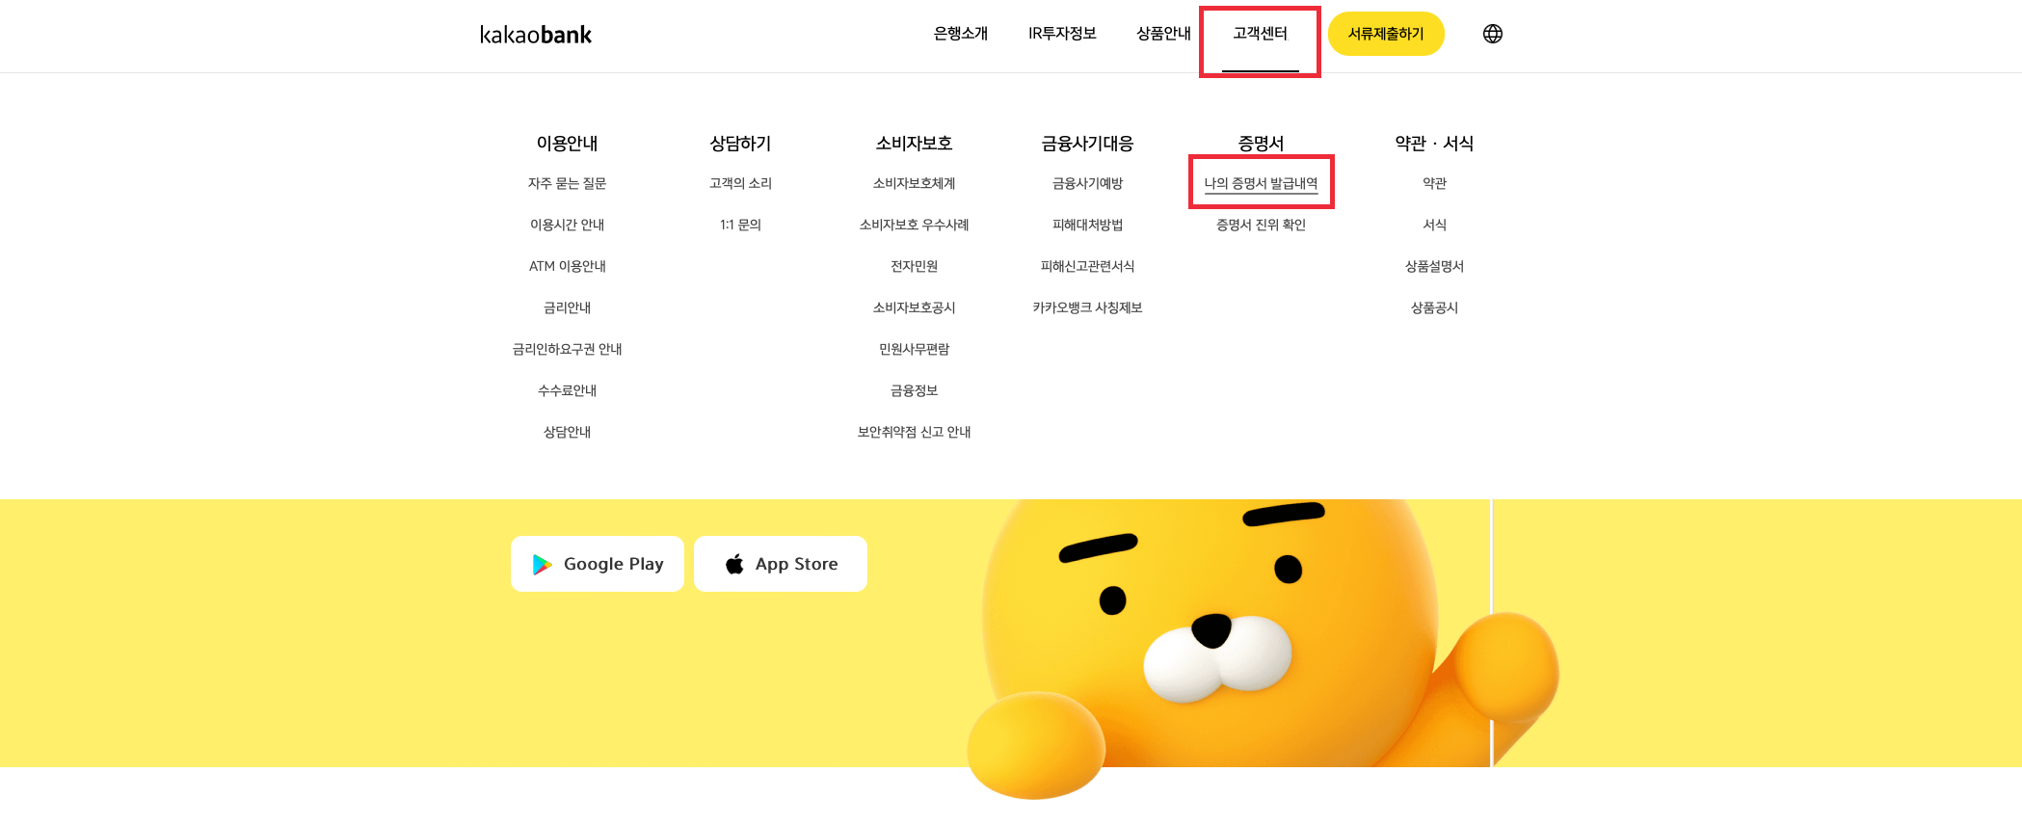The height and width of the screenshot is (826, 2022).
Task: Open 상품설명서 page
Action: 1435,266
